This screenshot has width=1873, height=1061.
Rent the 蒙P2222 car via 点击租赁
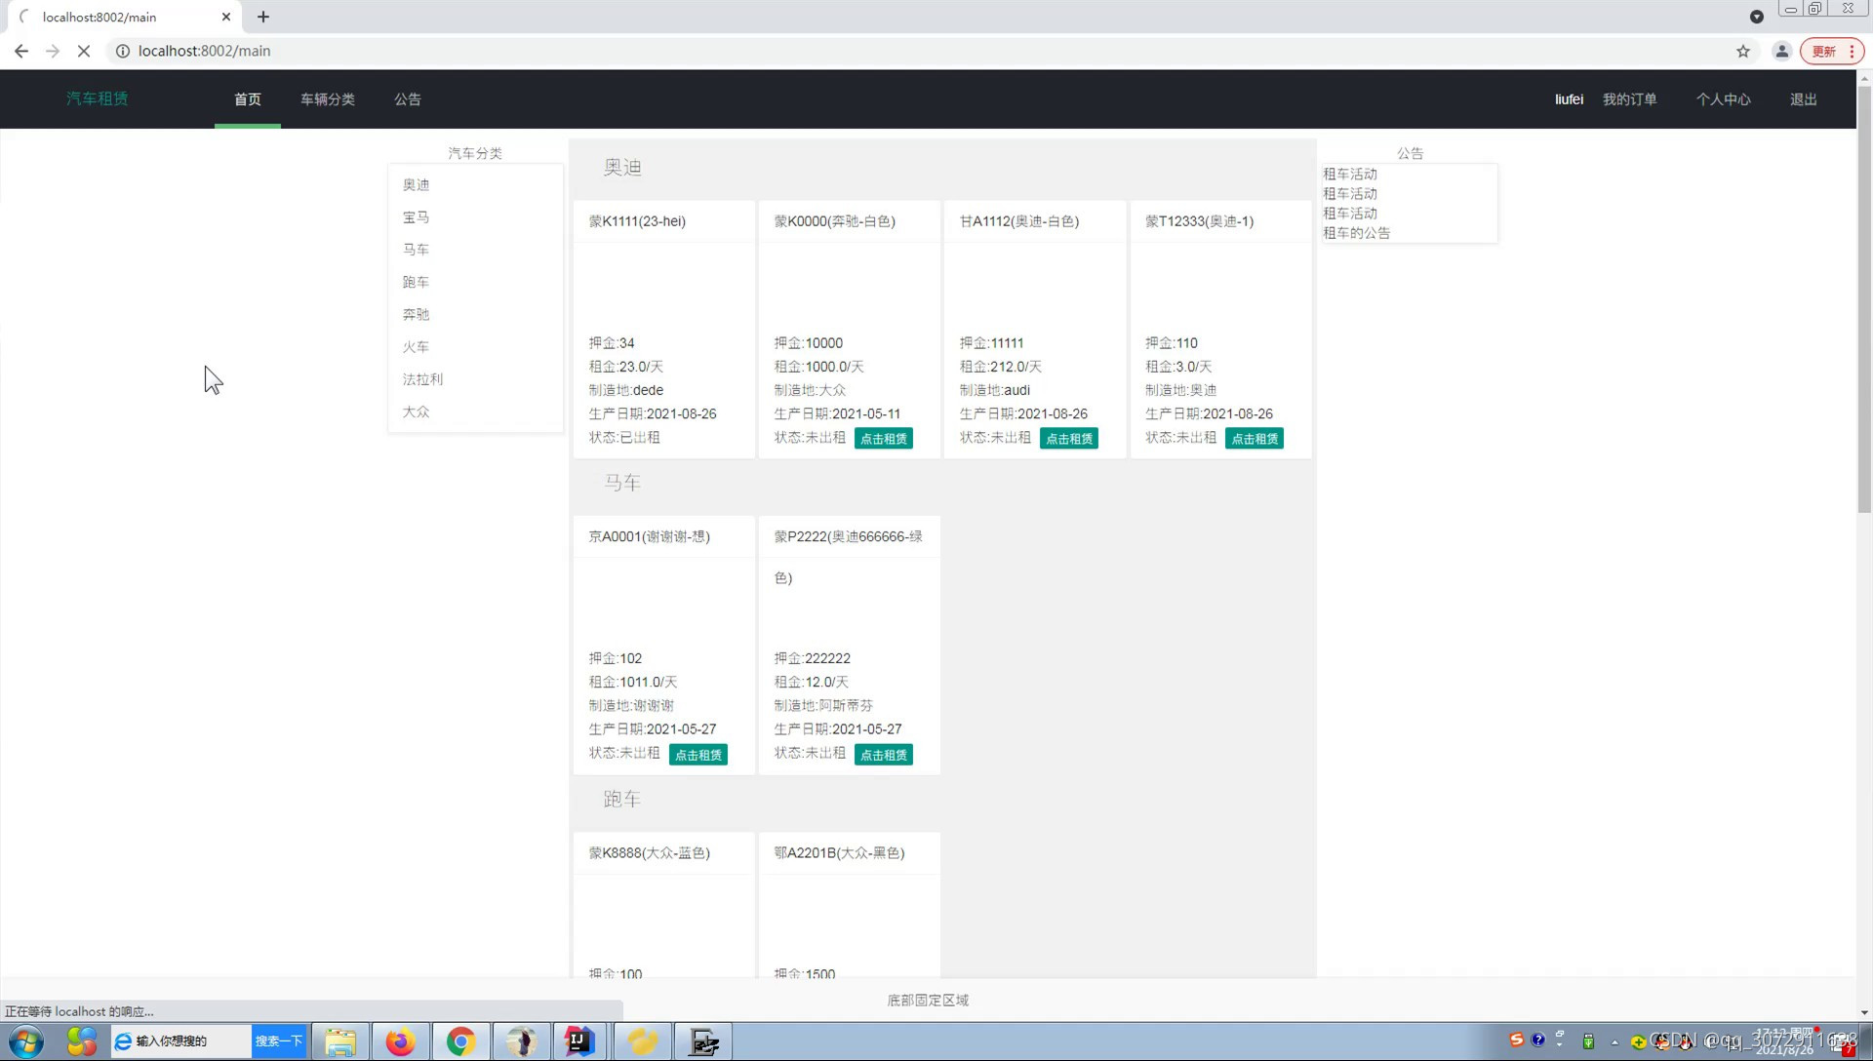[884, 755]
